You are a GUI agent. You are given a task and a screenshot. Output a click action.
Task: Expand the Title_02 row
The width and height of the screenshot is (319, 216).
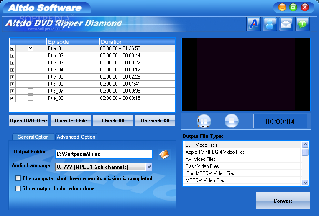pos(13,56)
